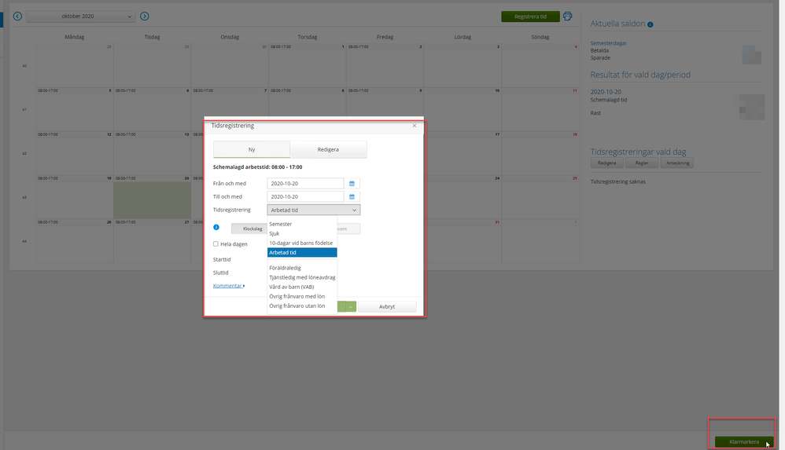Open calendar picker for Från och med
The image size is (785, 450).
(352, 184)
